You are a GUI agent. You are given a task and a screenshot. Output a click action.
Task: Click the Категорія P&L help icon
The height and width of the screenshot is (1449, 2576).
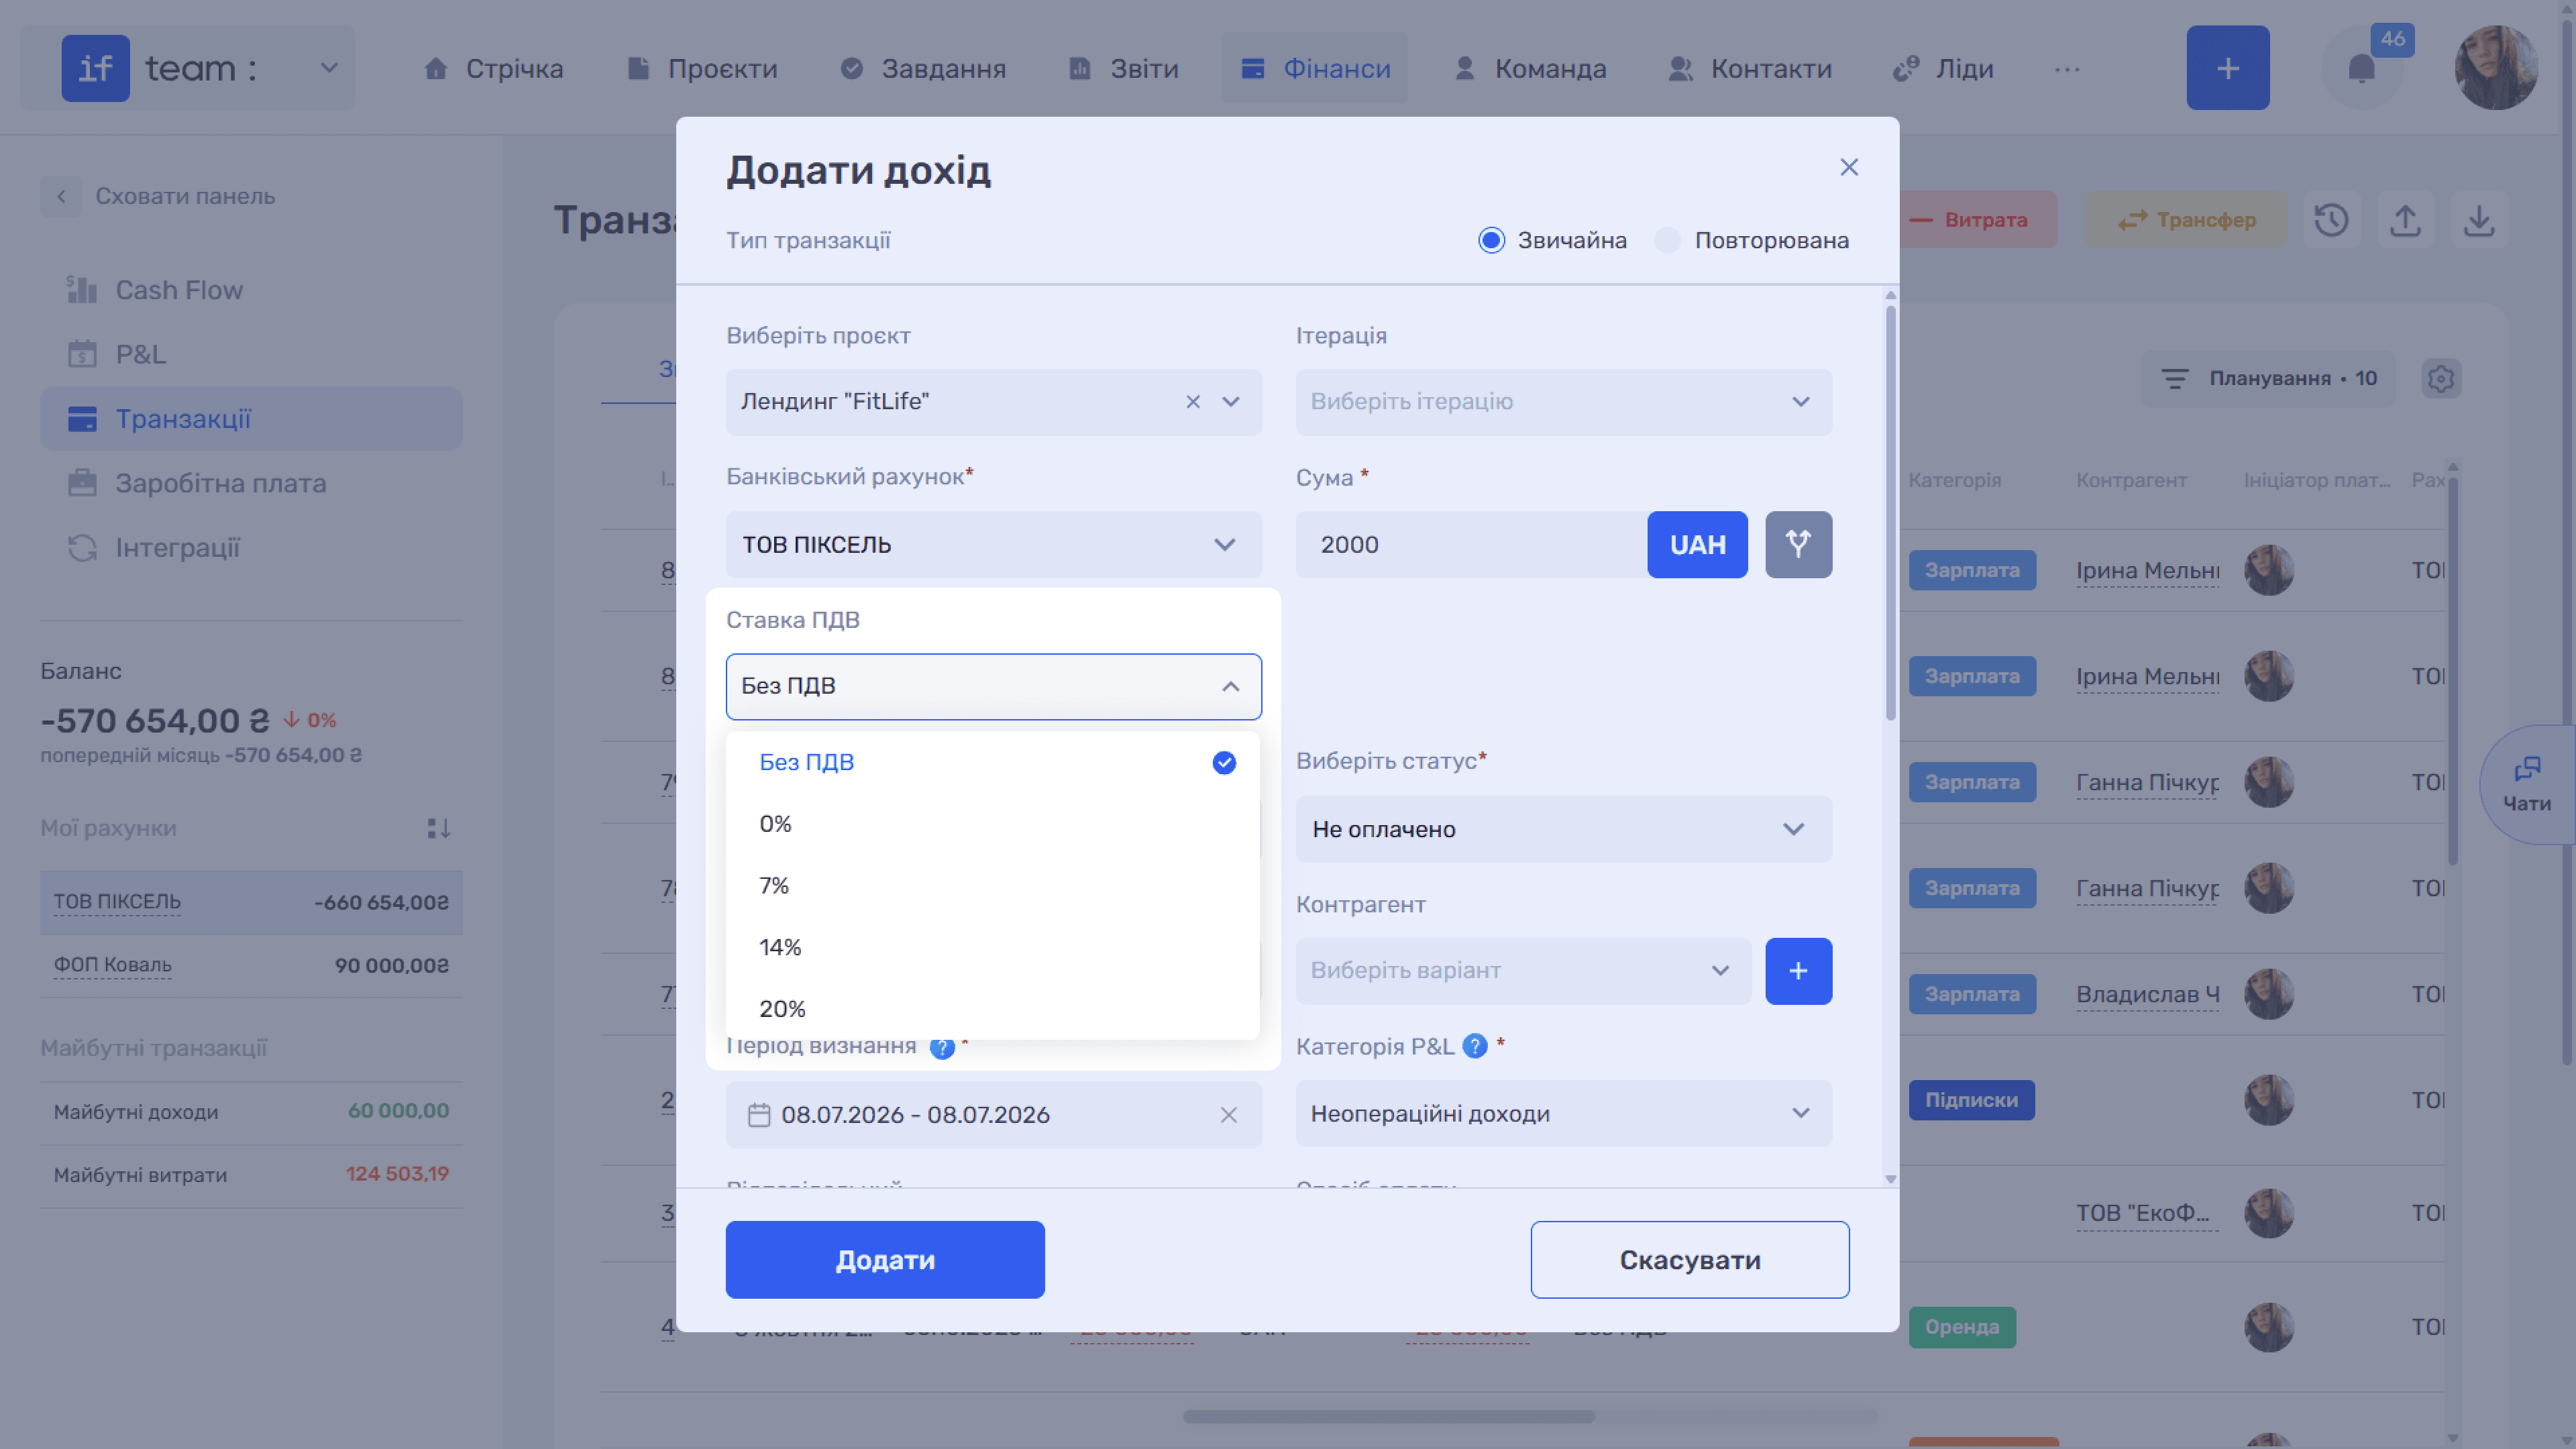coord(1474,1046)
